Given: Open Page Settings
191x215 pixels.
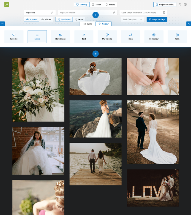Looking at the screenshot, I should [157, 19].
